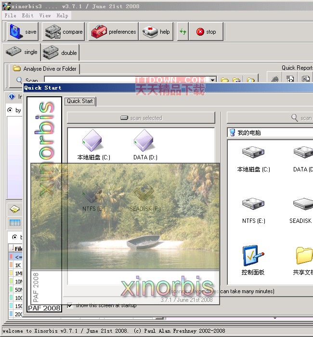Click the welcome to Xinorbis status bar text
Screen dimensions: 313x337
114,331
